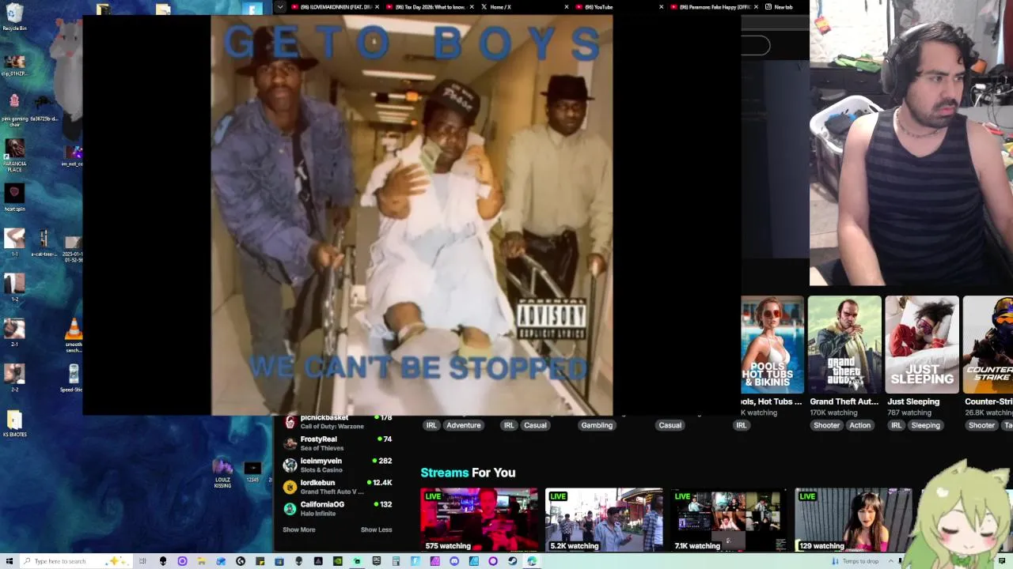1013x569 pixels.
Task: Open the heart spin desktop icon
Action: click(x=14, y=199)
